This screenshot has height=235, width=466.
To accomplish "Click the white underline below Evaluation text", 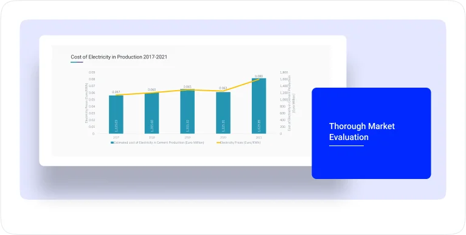I will point(346,146).
